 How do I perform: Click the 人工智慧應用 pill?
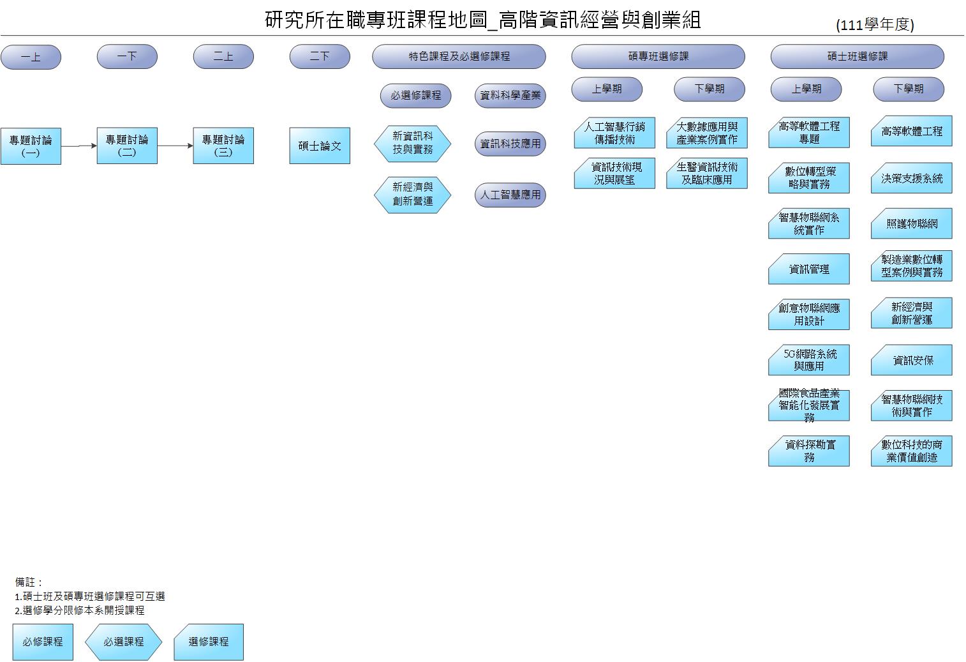point(510,195)
